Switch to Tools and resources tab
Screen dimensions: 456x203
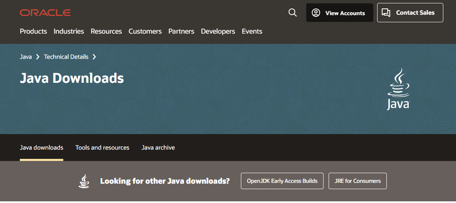coord(103,148)
